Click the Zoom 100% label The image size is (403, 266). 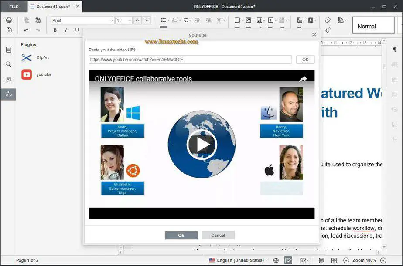[x=364, y=260]
